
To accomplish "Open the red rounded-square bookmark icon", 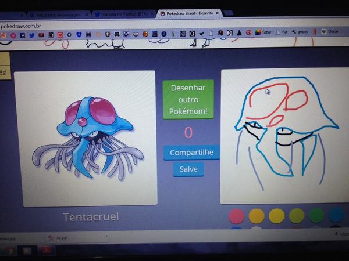I will [x=60, y=35].
